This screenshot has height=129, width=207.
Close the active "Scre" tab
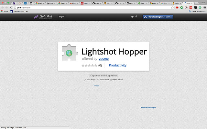(192, 3)
